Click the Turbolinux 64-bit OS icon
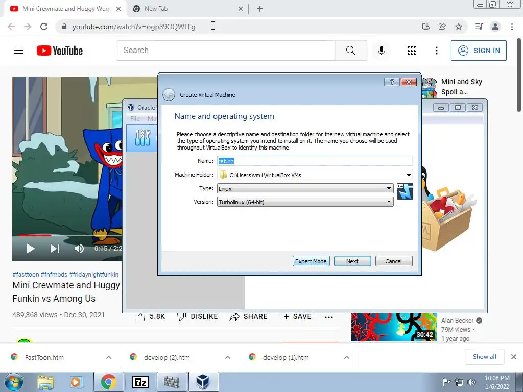 405,191
